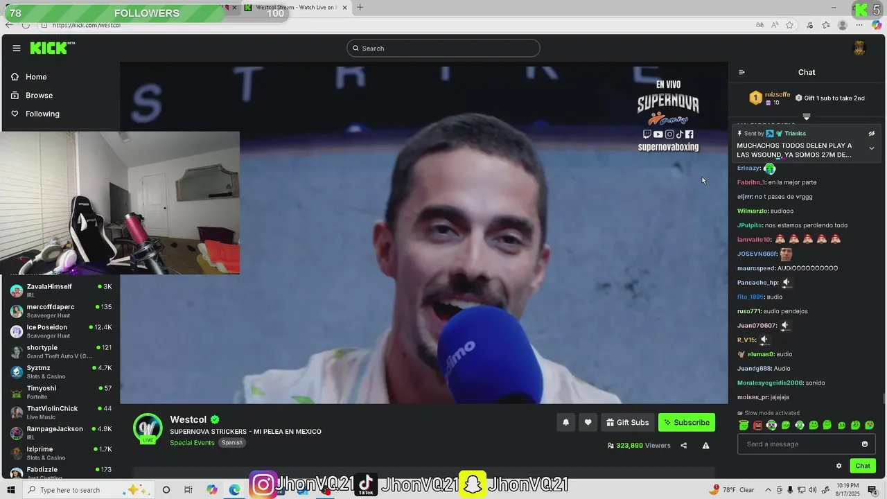This screenshot has width=887, height=499.
Task: Expand the pinned message chevron
Action: 872,148
